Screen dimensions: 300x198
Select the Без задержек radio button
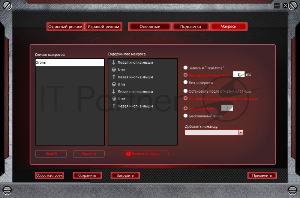185,82
